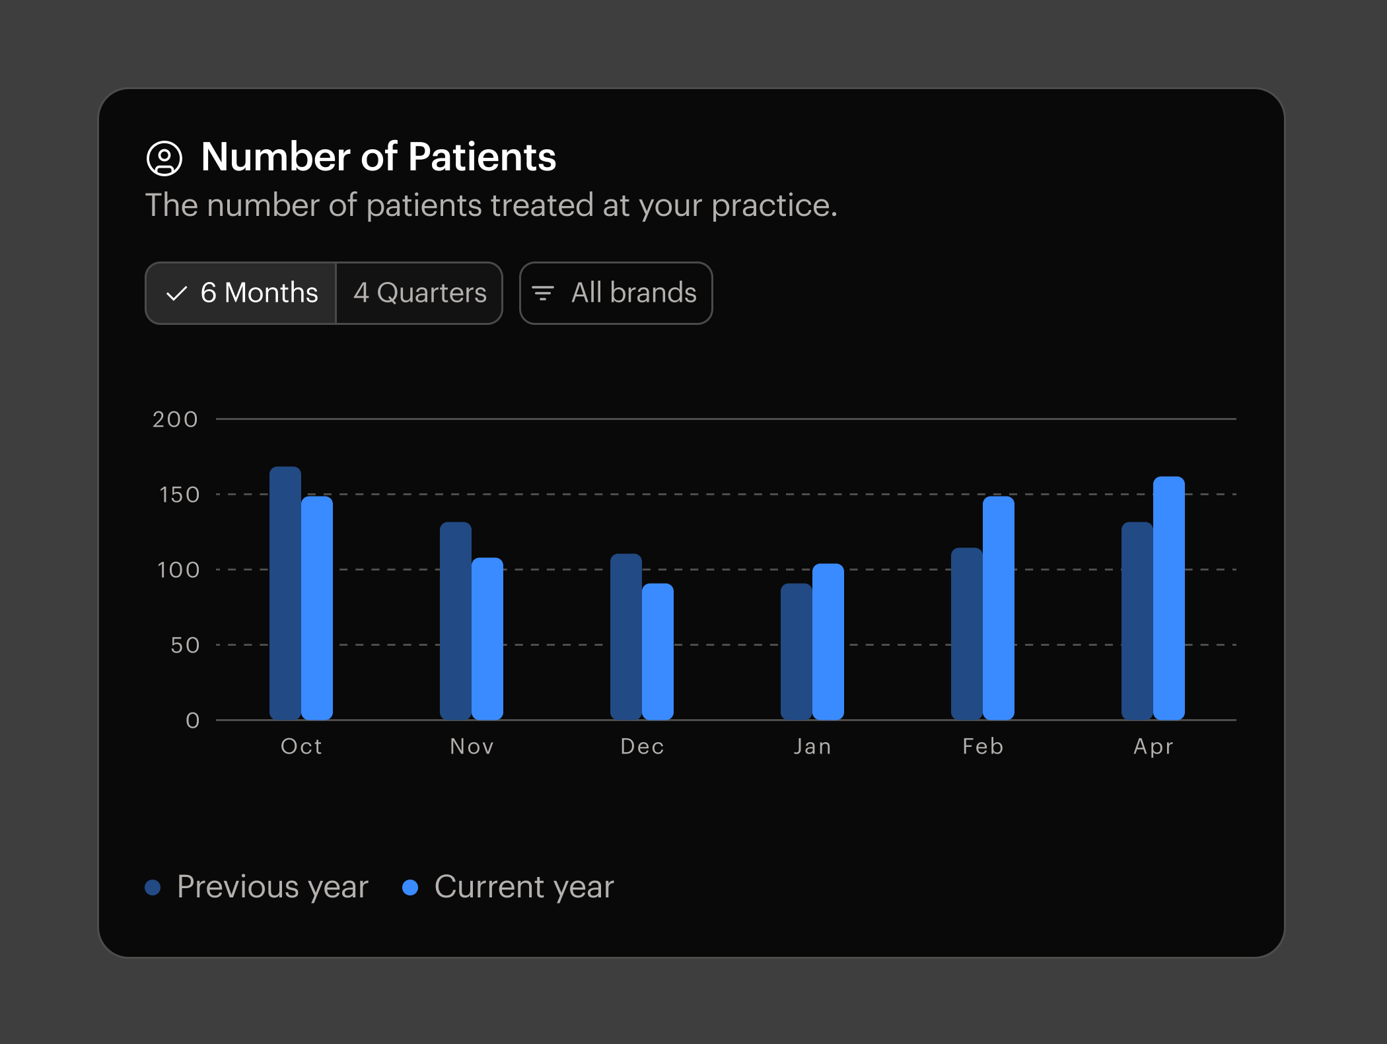
Task: Click the user profile icon beside the title
Action: click(164, 158)
